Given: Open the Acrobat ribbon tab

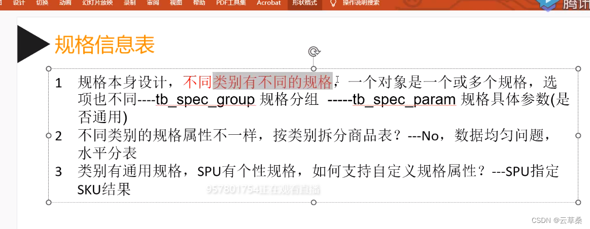Looking at the screenshot, I should point(269,3).
